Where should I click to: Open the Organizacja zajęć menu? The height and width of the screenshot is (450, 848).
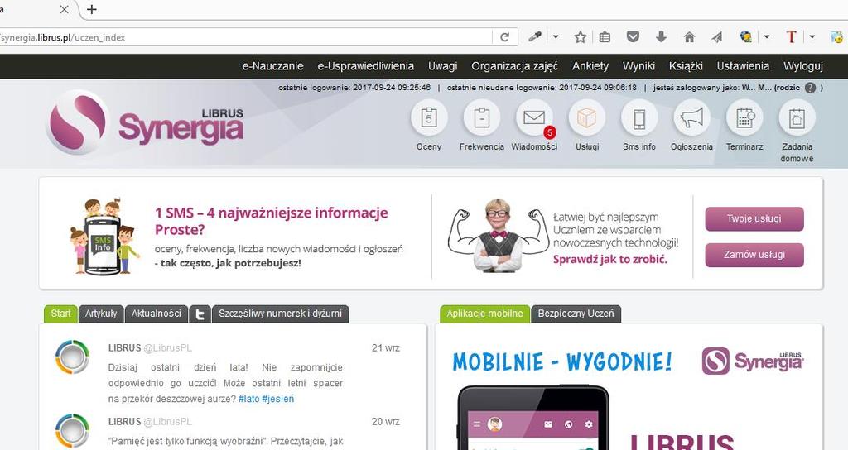click(514, 66)
